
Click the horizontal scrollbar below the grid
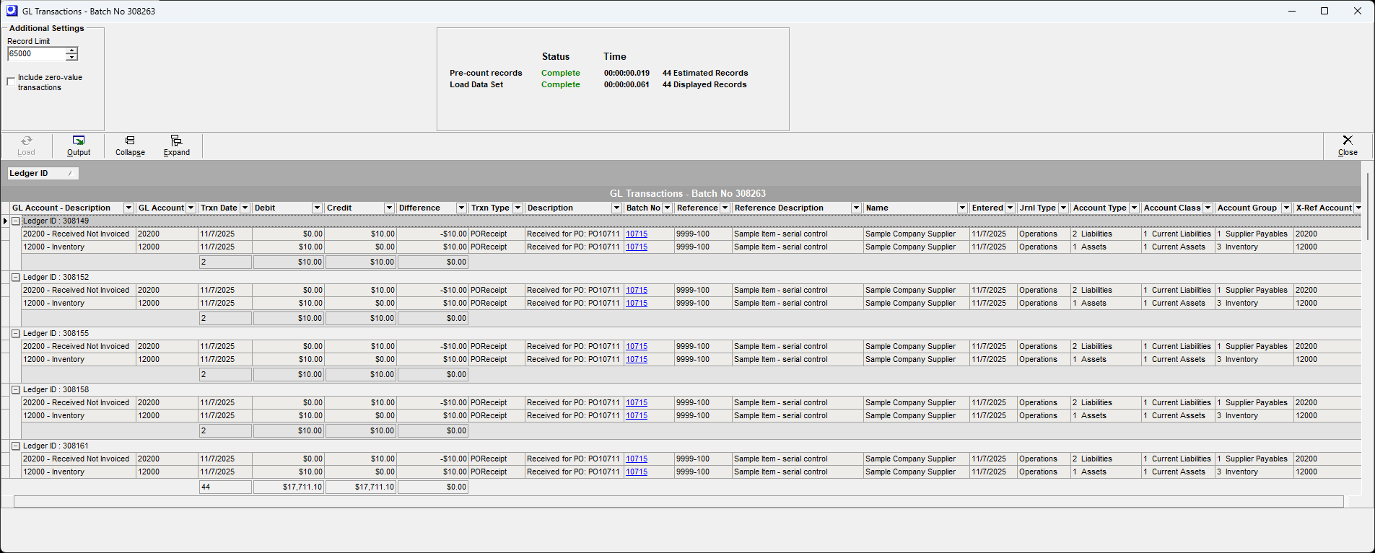pos(678,501)
